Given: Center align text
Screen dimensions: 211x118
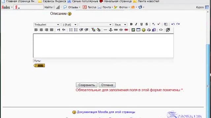Looking at the screenshot, I should click(x=41, y=30).
